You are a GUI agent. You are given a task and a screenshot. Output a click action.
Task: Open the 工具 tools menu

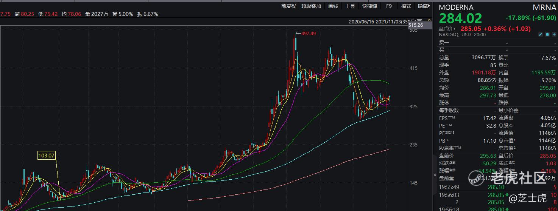point(350,6)
